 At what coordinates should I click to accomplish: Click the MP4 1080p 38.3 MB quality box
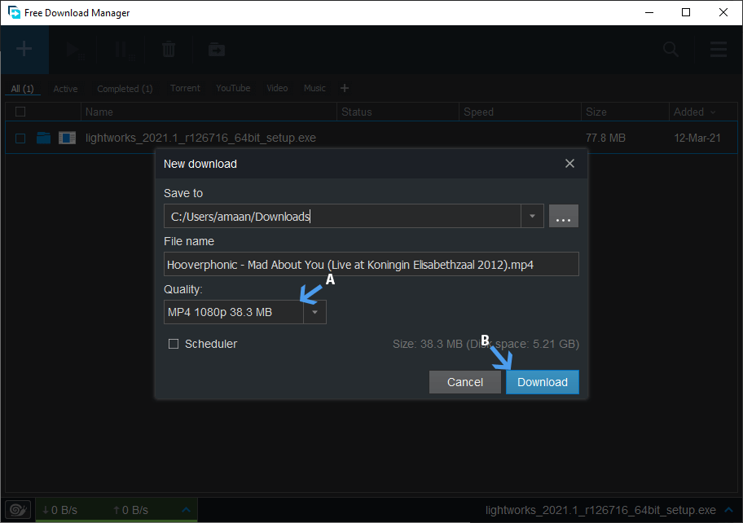[x=234, y=312]
